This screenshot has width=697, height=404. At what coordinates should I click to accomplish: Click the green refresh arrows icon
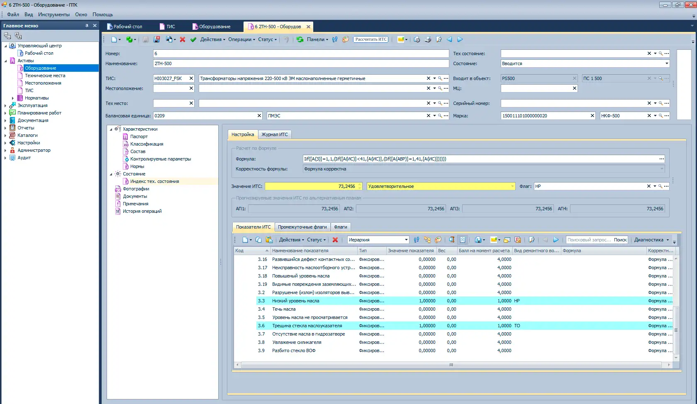click(x=300, y=40)
